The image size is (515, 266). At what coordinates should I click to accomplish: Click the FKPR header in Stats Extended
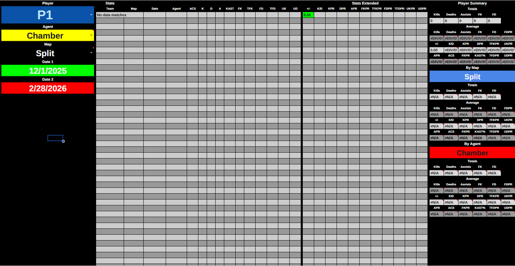365,9
